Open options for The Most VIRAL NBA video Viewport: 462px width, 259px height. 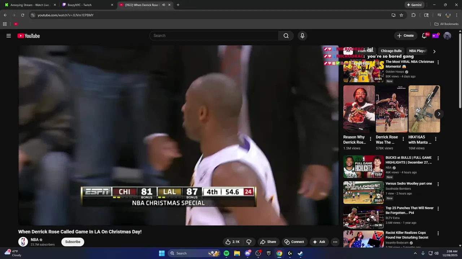(438, 62)
